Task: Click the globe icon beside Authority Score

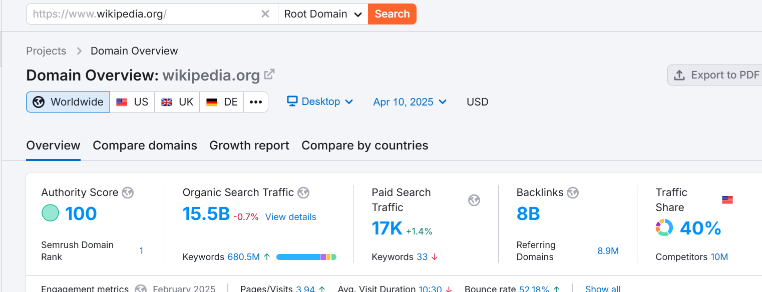Action: click(x=128, y=192)
